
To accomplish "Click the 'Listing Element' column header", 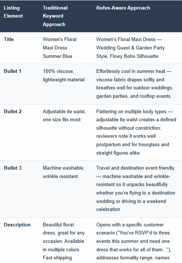I will [x=13, y=12].
